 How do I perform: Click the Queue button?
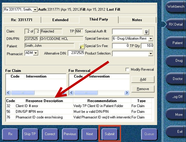click(x=149, y=134)
